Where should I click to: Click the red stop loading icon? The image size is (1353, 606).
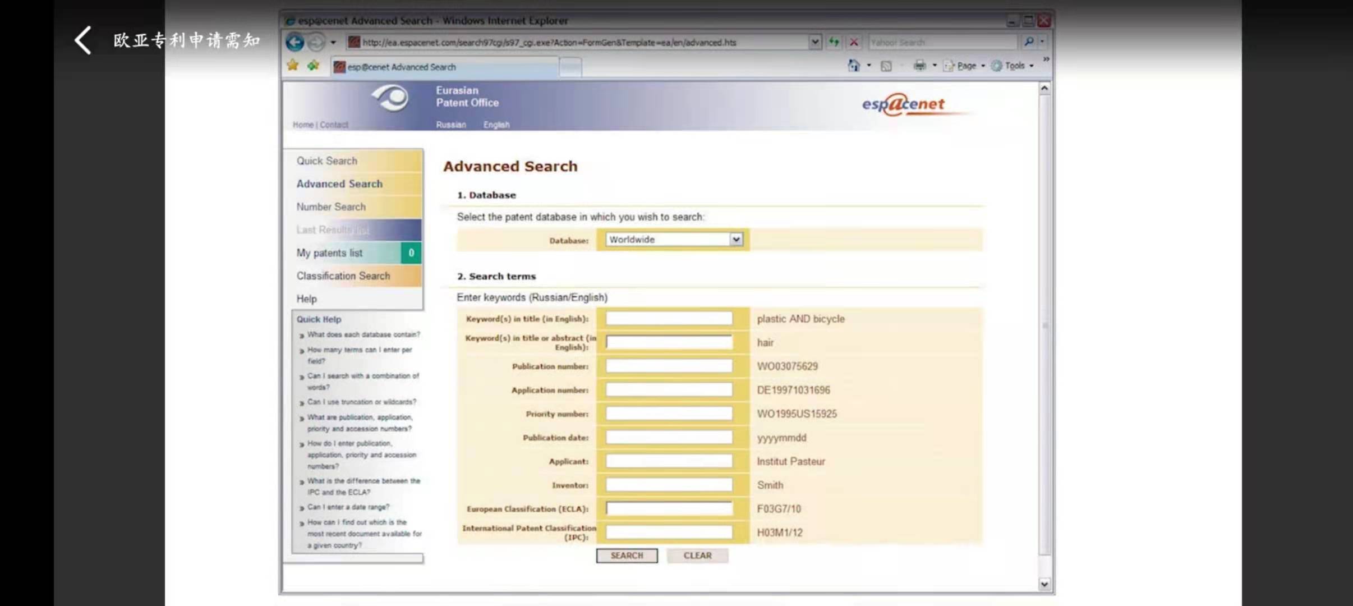tap(854, 42)
